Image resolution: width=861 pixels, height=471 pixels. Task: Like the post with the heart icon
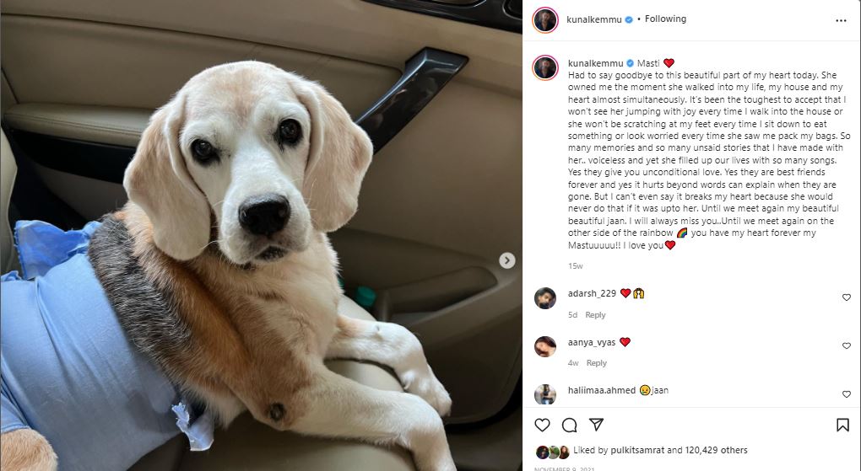tap(543, 425)
